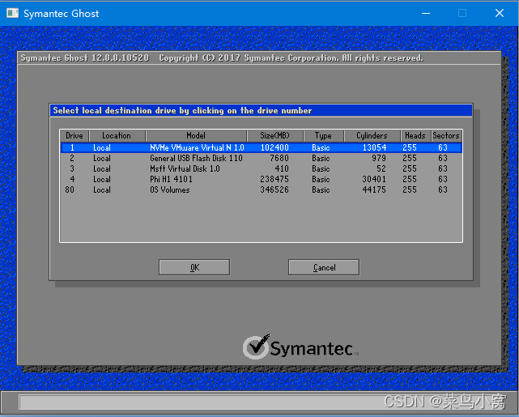Close the Symantec Ghost window
This screenshot has width=519, height=417.
point(500,13)
